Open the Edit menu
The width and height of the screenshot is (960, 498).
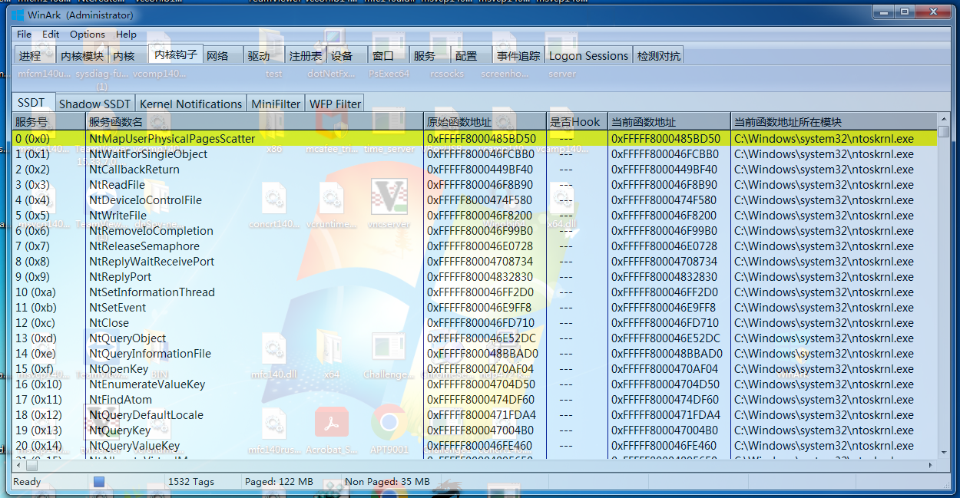tap(51, 34)
